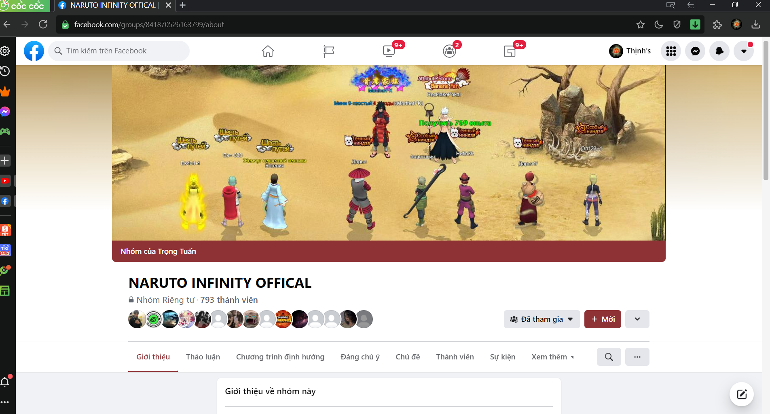Open the orange crown sidebar icon
The width and height of the screenshot is (770, 414).
pos(5,91)
